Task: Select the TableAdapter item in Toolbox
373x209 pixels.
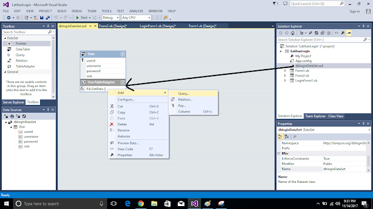Action: pos(26,66)
